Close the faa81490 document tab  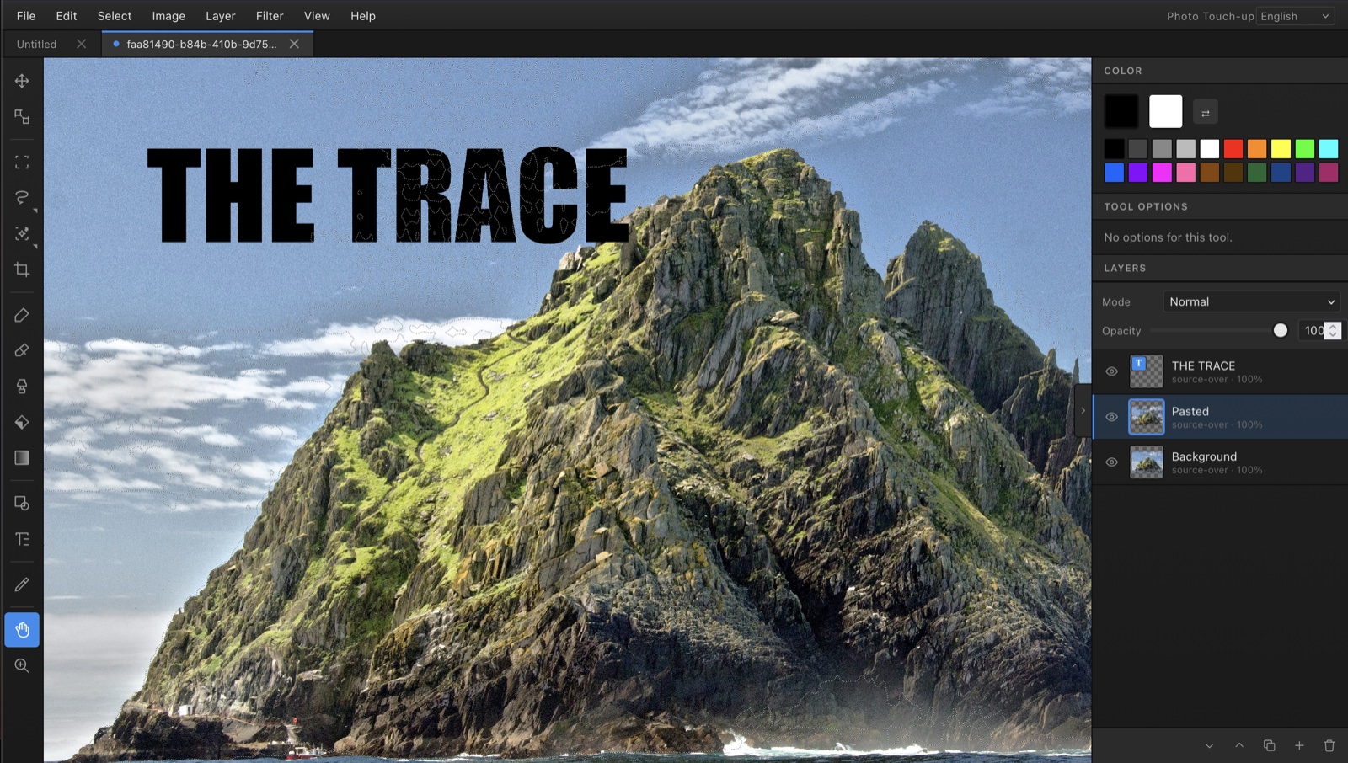point(294,44)
